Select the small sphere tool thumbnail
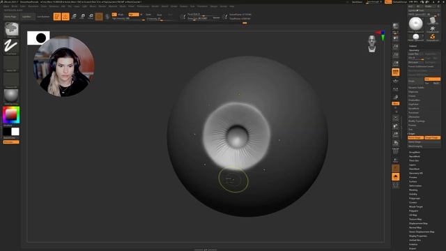This screenshot has width=446, height=251. tap(415, 37)
